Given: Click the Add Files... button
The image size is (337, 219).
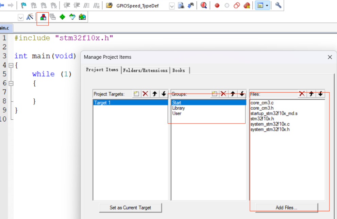Looking at the screenshot, I should pos(286,207).
